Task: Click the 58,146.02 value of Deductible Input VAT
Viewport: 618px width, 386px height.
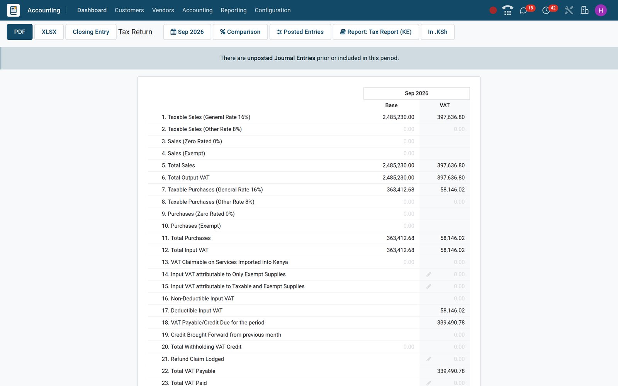Action: pos(452,311)
